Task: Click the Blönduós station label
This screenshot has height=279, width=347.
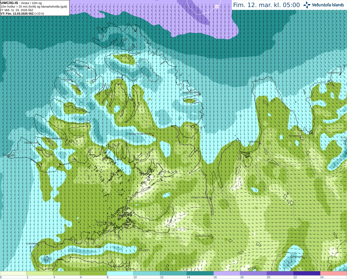Action: [254, 142]
